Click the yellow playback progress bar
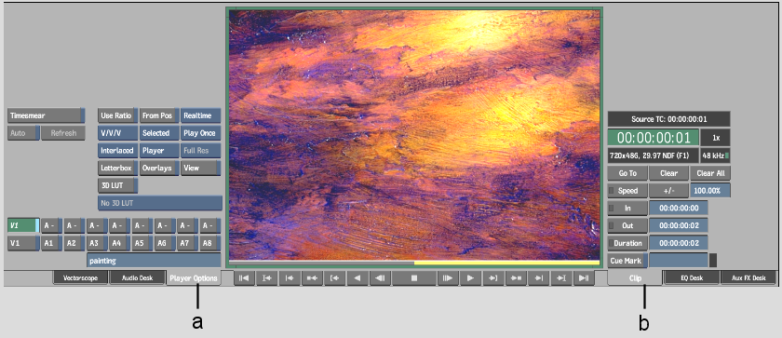This screenshot has height=338, width=782. coord(506,263)
